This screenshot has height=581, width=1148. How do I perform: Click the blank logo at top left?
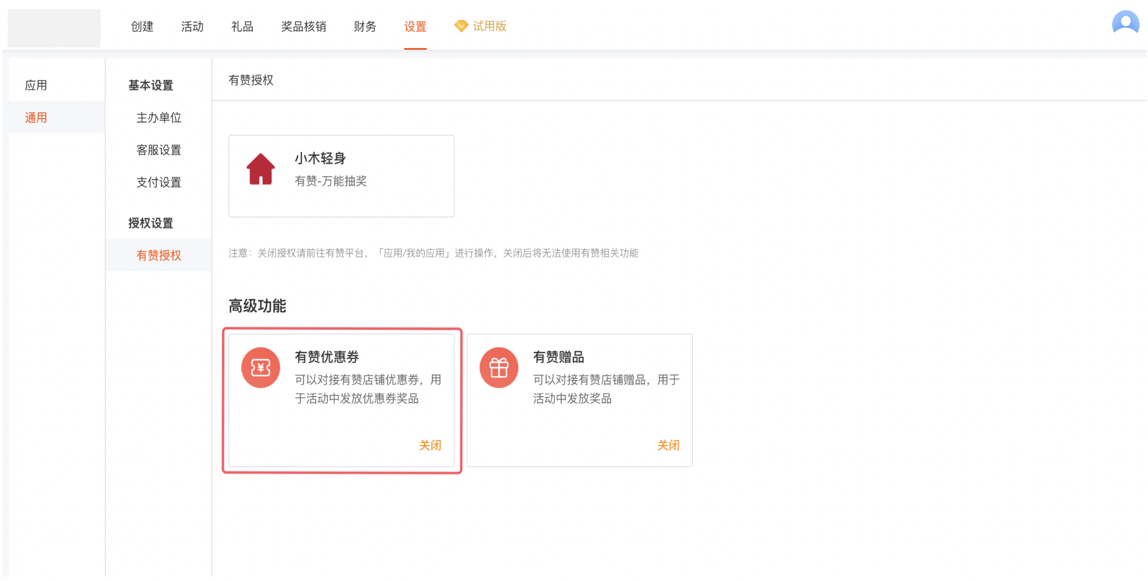pyautogui.click(x=54, y=28)
